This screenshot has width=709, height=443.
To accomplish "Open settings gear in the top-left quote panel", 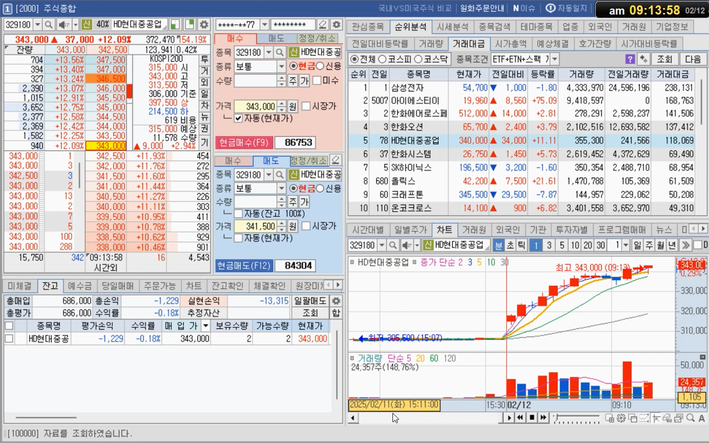I will (204, 25).
